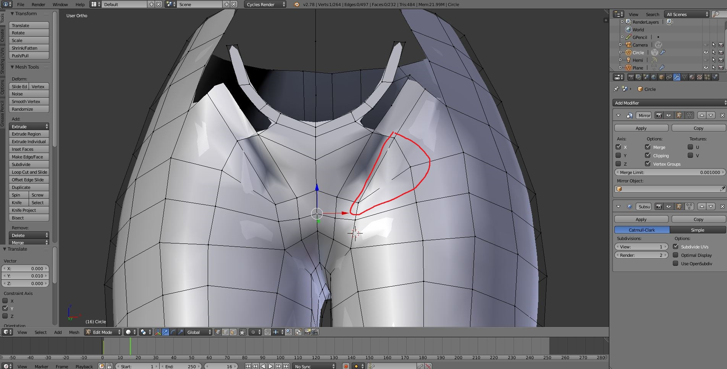
Task: Select the rotate manipulator arc icon
Action: [x=173, y=332]
